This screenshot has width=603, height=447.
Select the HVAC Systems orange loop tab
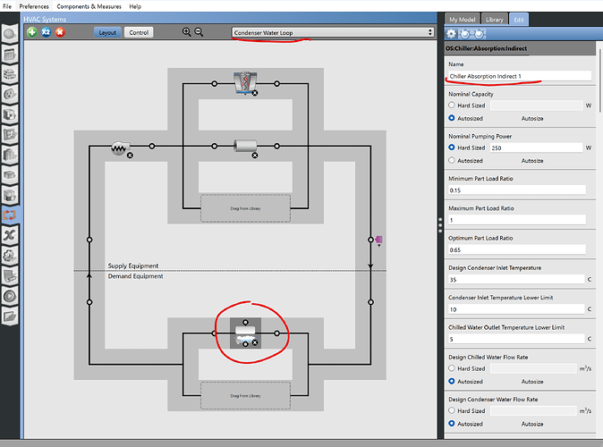click(x=10, y=215)
